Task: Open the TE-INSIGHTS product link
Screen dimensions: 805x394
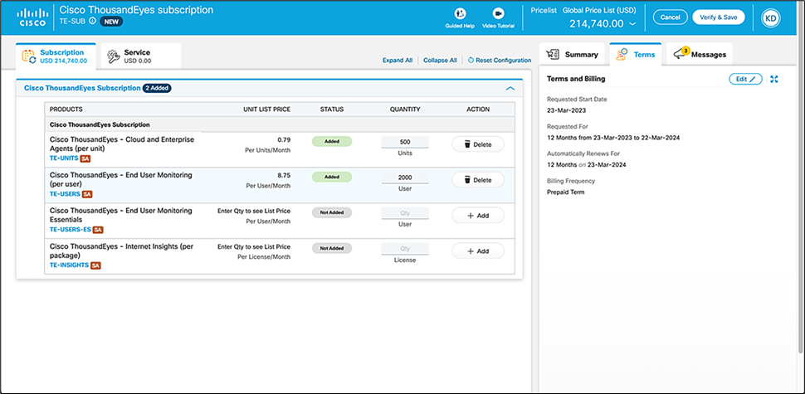Action: tap(70, 265)
